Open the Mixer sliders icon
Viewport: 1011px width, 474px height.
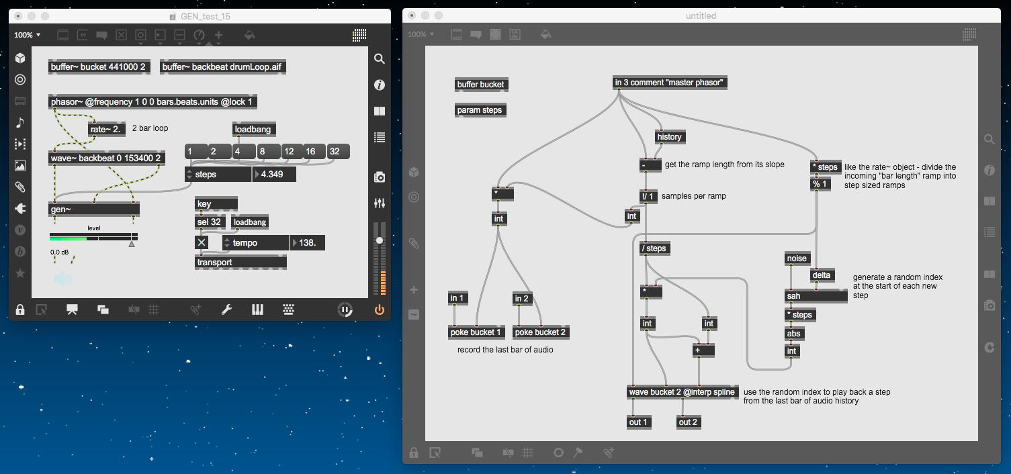(x=380, y=203)
